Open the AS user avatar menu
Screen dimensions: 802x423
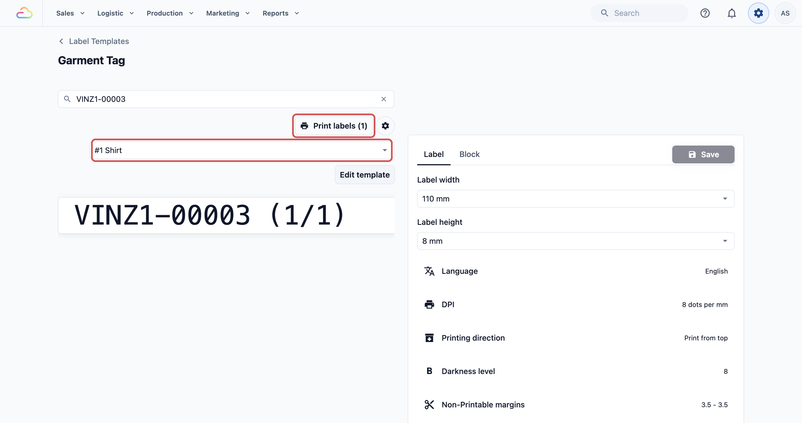[785, 13]
